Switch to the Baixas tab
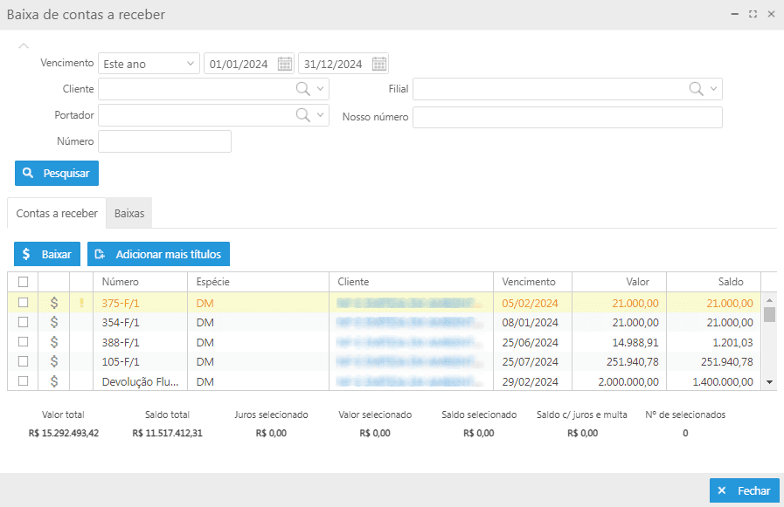Viewport: 784px width, 507px height. pos(129,213)
